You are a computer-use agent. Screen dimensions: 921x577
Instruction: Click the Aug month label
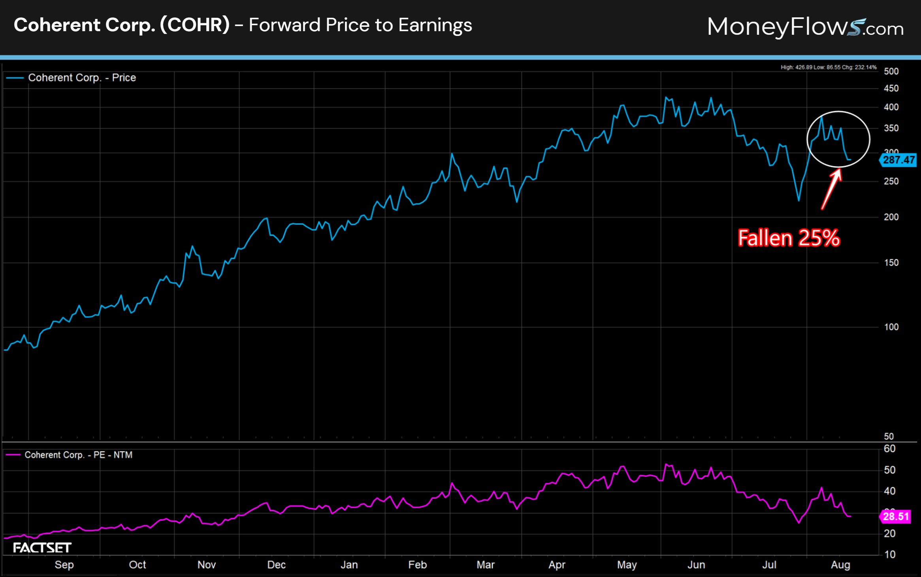tap(840, 565)
